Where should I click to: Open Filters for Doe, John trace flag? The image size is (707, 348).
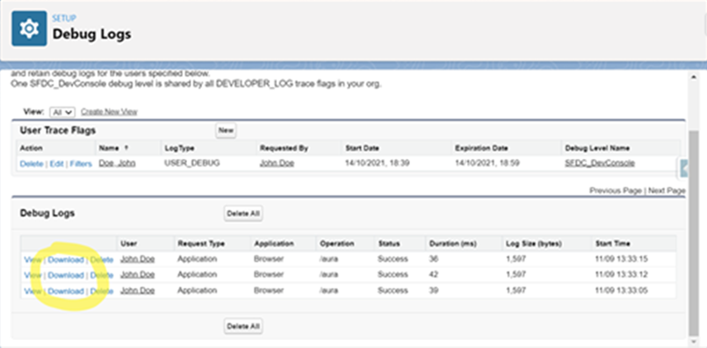[81, 163]
